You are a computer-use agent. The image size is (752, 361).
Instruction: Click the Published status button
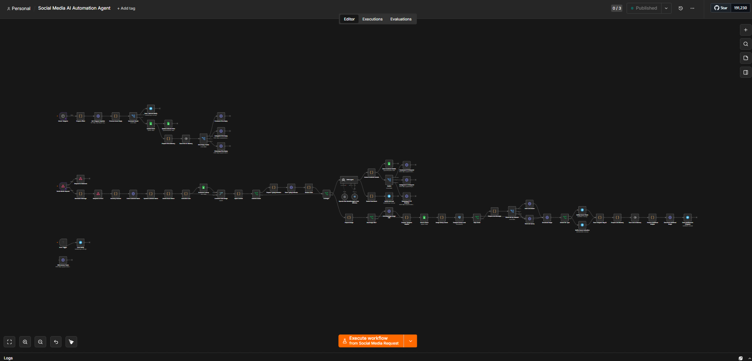[644, 8]
